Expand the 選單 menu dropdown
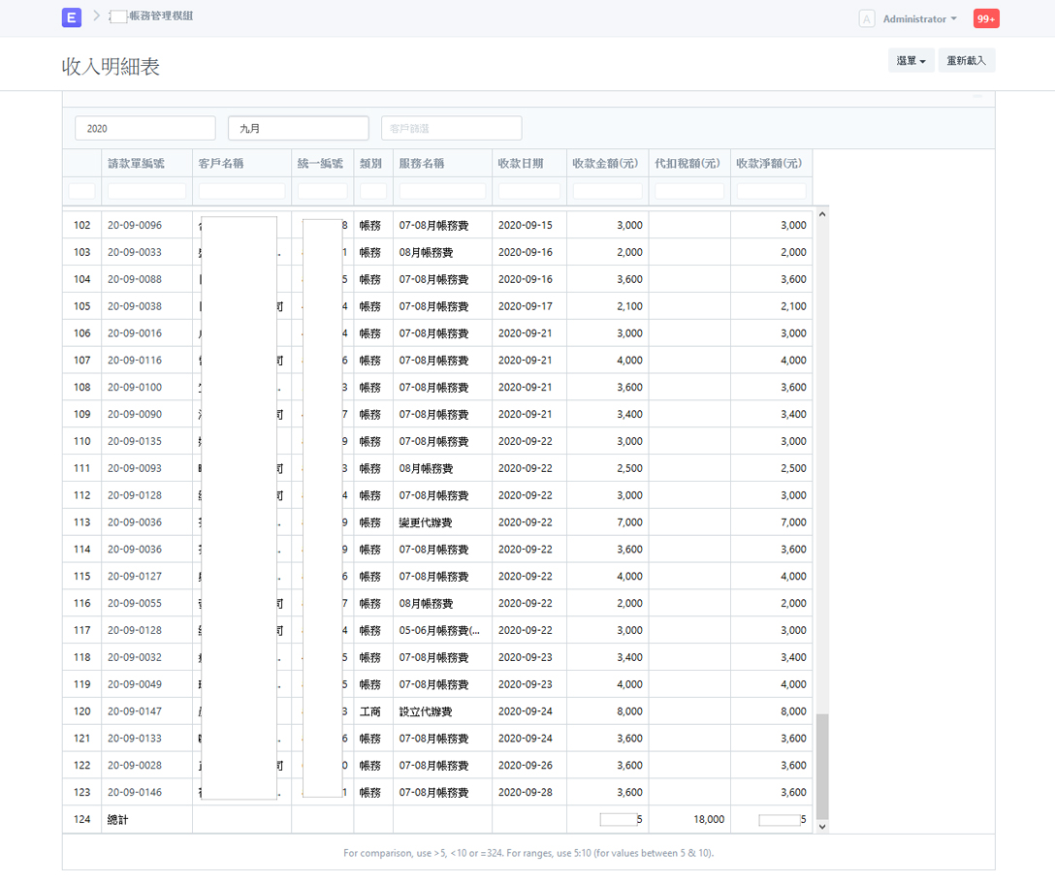 tap(911, 61)
